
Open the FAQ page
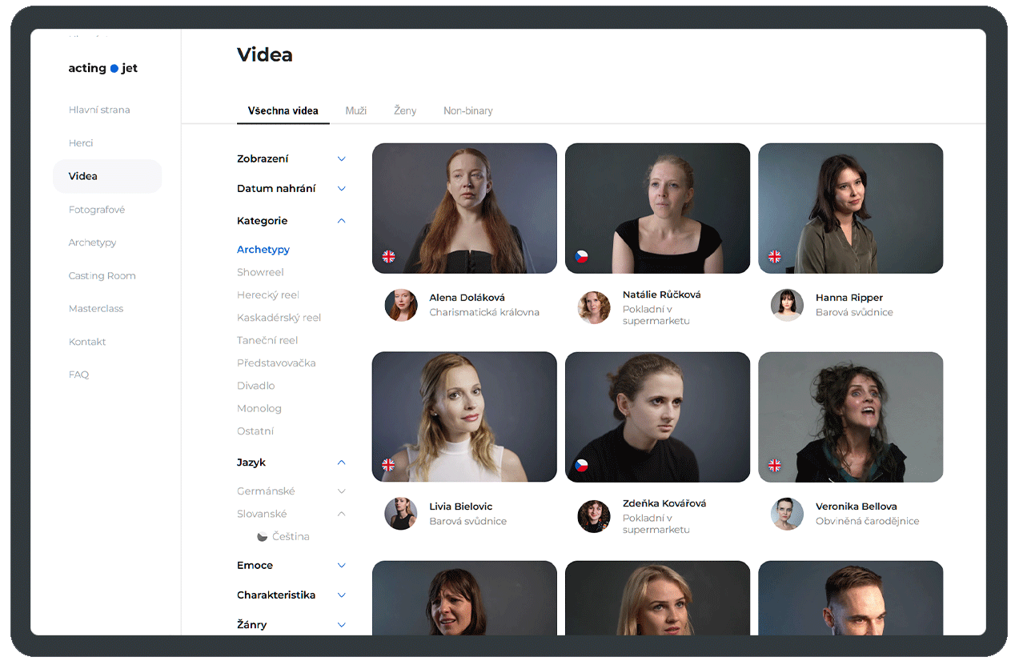78,375
